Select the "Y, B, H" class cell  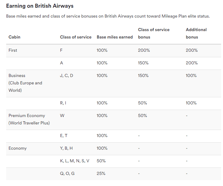66,148
